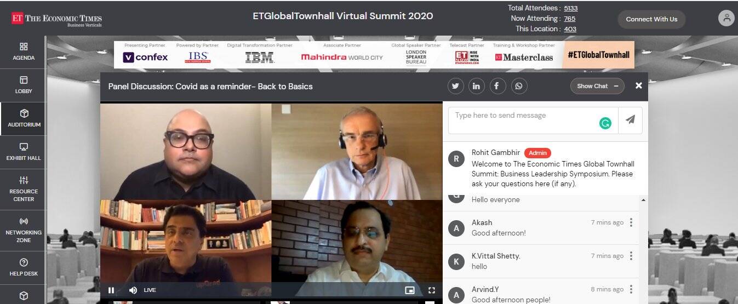Share the panel via LinkedIn icon
The image size is (738, 304).
click(x=477, y=86)
